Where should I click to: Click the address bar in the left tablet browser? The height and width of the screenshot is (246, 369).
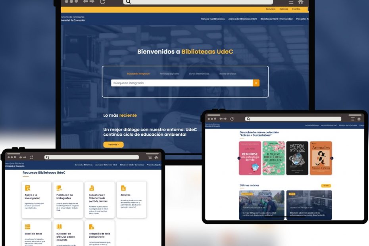tap(92, 157)
